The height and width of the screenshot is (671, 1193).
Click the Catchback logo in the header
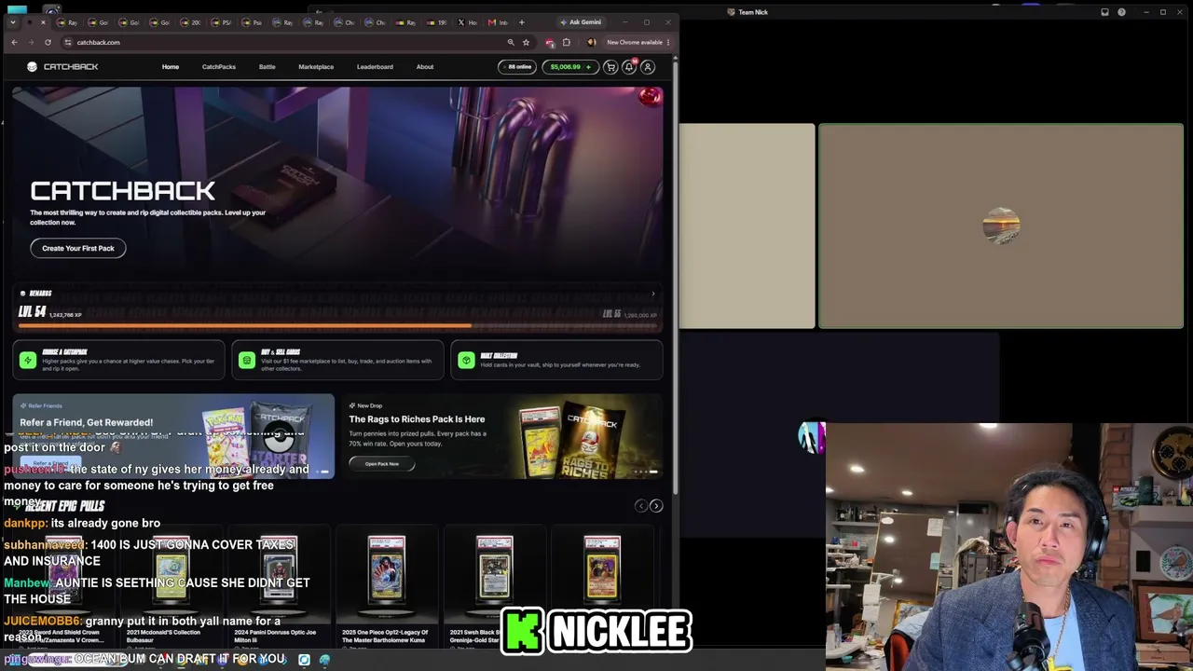(62, 67)
